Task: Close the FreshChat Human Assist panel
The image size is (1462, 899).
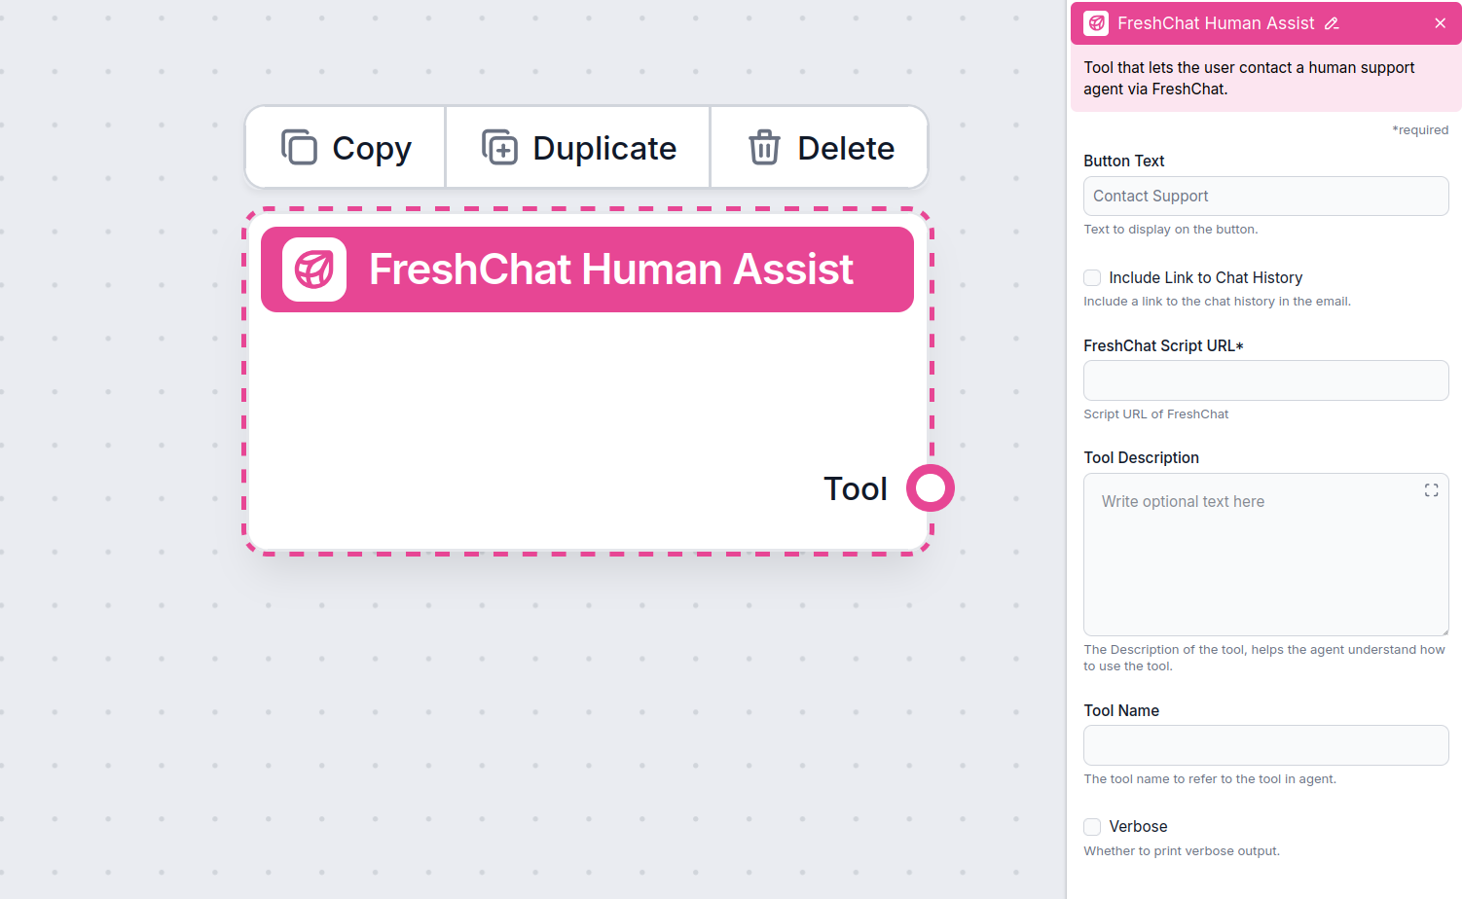Action: point(1440,22)
